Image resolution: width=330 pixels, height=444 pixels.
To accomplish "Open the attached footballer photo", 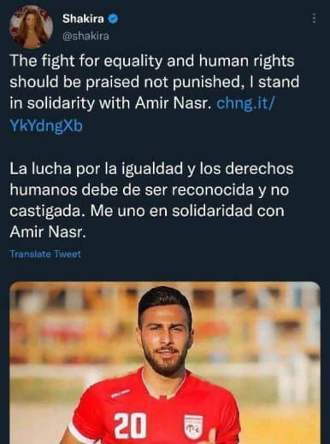I will (165, 363).
